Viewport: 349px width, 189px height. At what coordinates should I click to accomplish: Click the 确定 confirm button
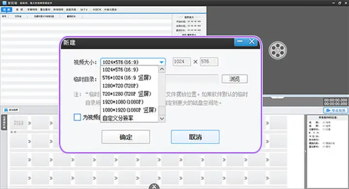coord(126,137)
